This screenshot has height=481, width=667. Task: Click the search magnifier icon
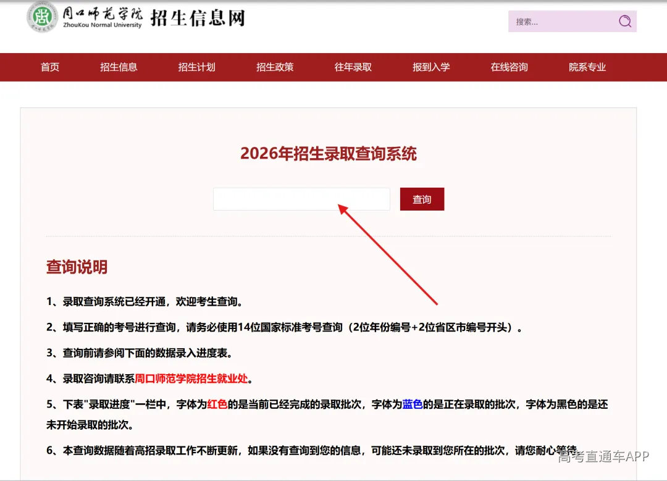[x=624, y=21]
